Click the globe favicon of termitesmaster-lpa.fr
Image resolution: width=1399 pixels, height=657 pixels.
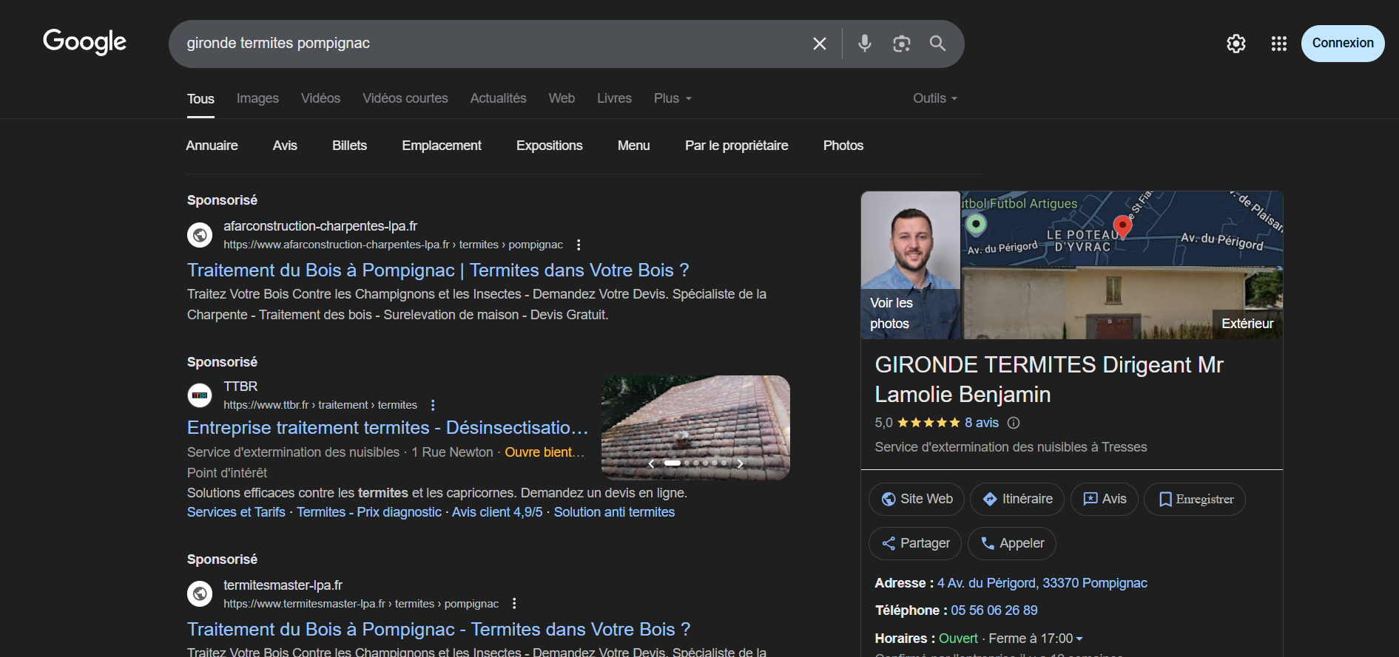[200, 593]
